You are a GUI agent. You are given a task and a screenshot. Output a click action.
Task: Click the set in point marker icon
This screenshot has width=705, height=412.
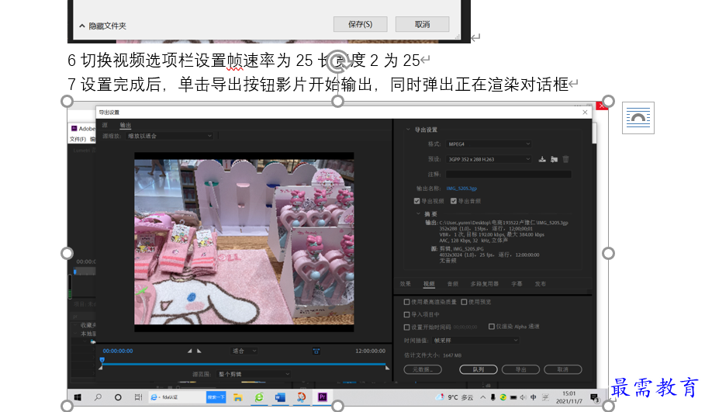pyautogui.click(x=189, y=351)
